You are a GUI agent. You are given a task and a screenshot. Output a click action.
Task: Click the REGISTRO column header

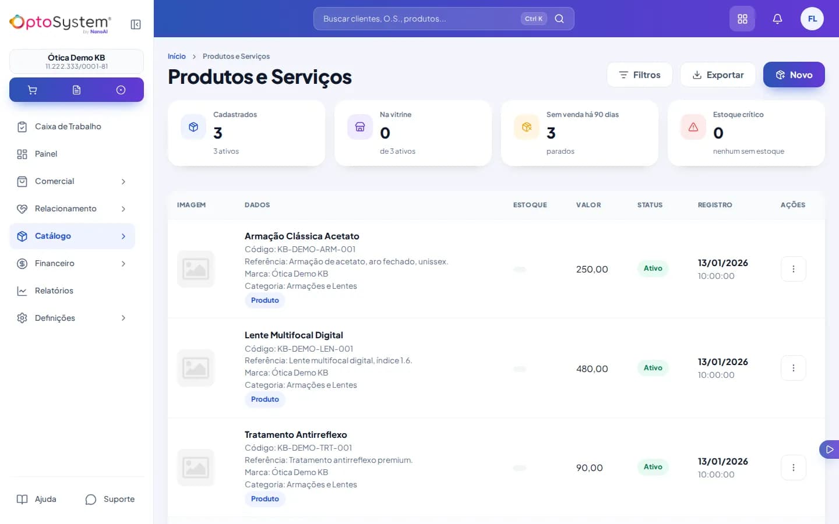tap(715, 205)
